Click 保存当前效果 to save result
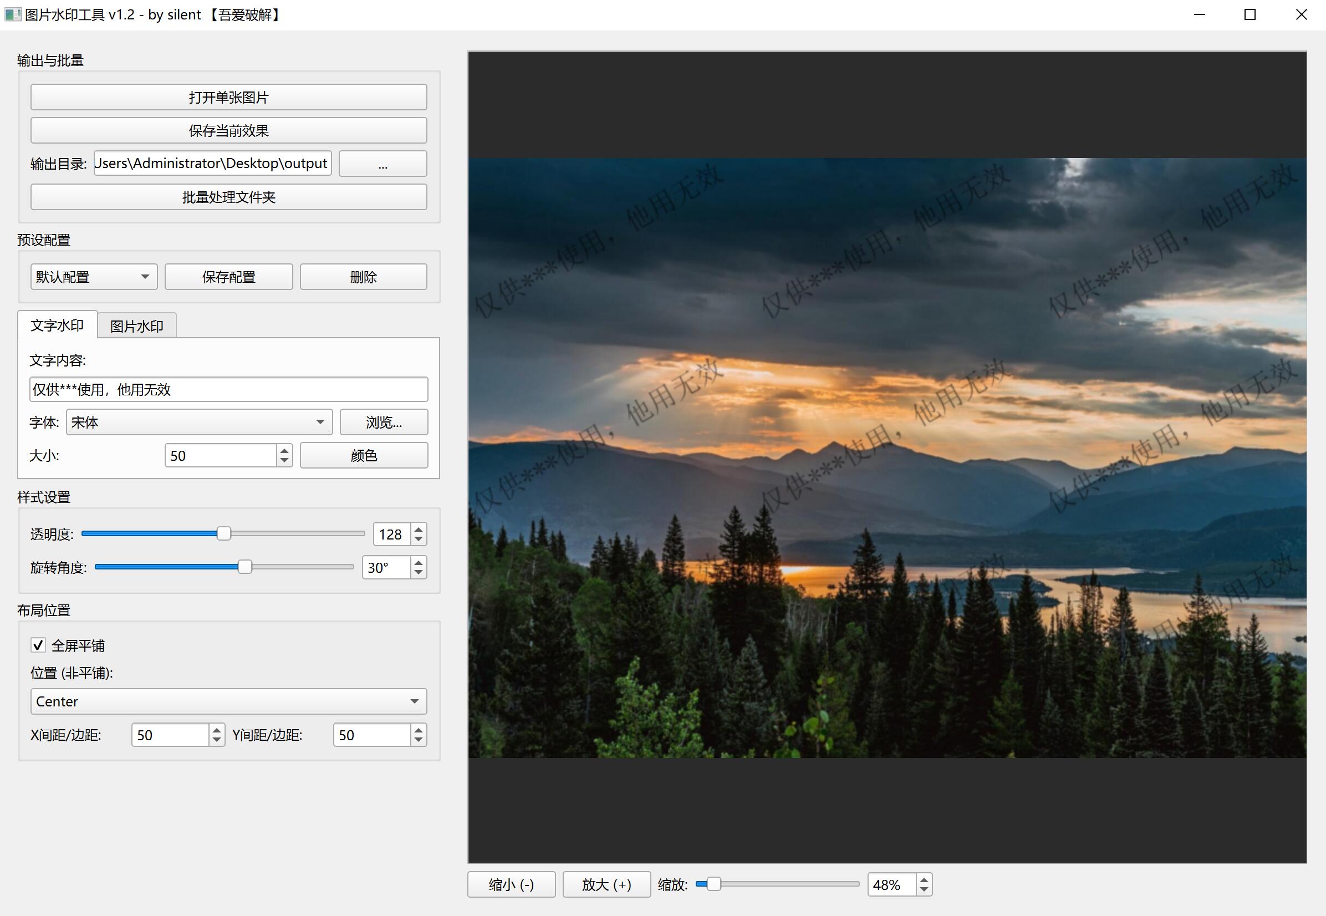1326x916 pixels. coord(228,130)
